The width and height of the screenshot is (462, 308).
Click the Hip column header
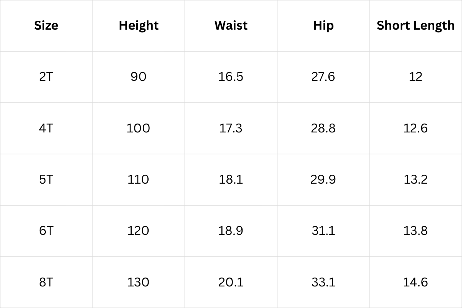323,25
